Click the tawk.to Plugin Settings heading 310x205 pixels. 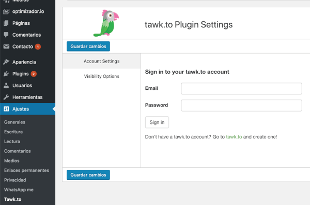click(189, 25)
